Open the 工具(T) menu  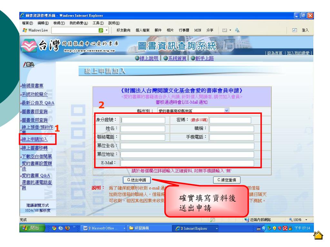coord(98,23)
